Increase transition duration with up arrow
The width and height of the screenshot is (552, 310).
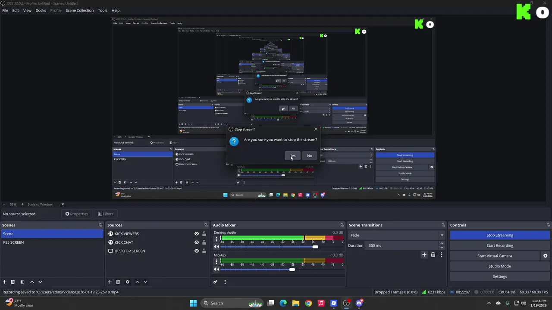point(442,243)
